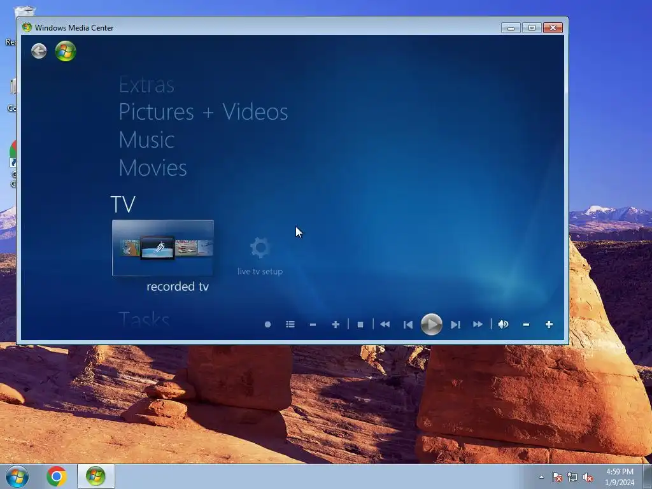Click the green Media Center start button

coord(66,51)
